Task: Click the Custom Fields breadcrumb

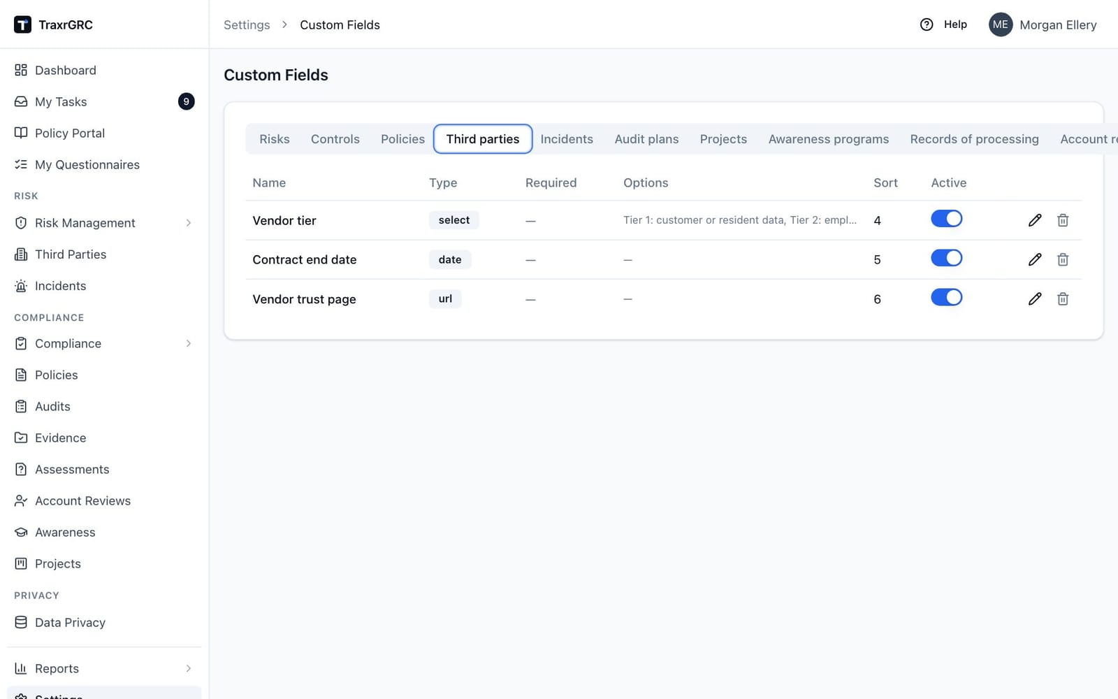Action: [x=340, y=24]
